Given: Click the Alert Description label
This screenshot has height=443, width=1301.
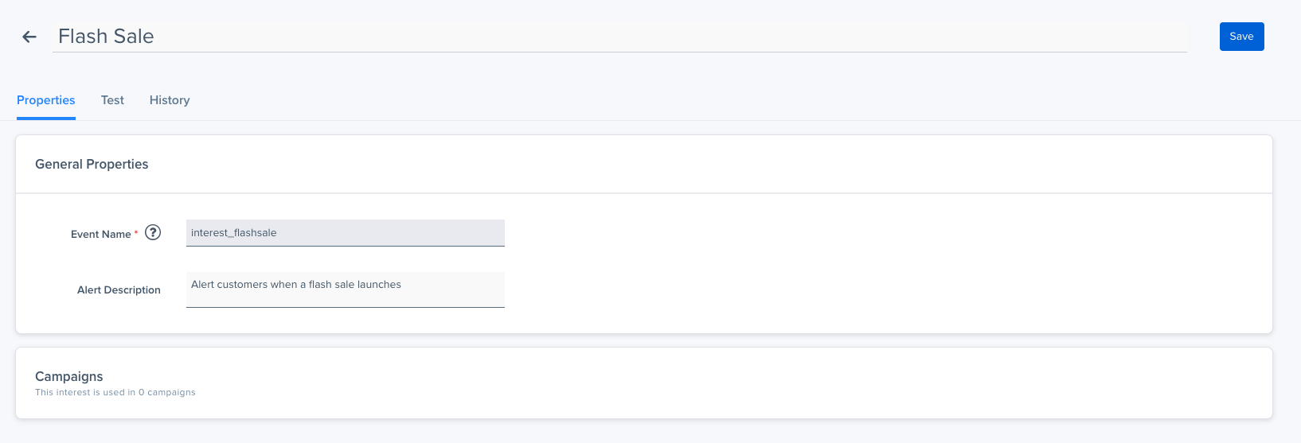Looking at the screenshot, I should [x=119, y=290].
